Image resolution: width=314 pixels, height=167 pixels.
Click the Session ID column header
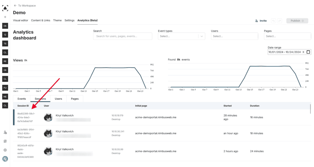pyautogui.click(x=23, y=106)
